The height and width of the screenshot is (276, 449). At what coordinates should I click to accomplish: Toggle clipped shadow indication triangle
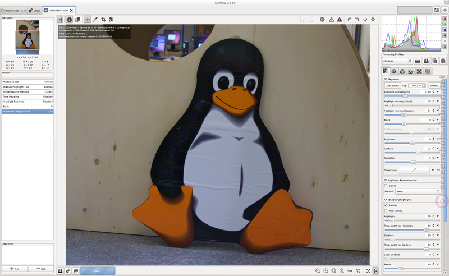click(x=331, y=20)
